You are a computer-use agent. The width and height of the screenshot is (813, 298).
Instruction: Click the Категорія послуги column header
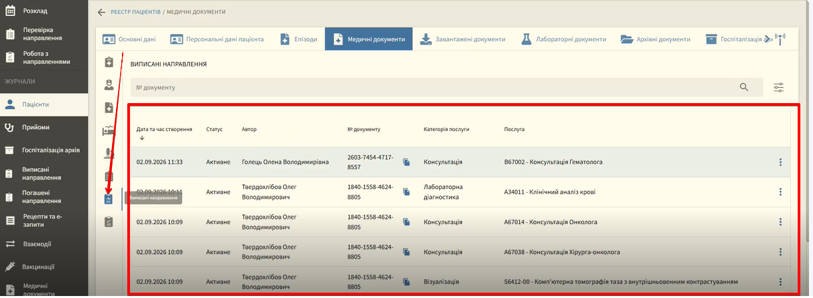pos(446,129)
